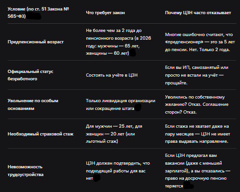Click the «Состоять на учёте в ЦЗН» cell
This screenshot has height=192, width=240.
[112, 75]
